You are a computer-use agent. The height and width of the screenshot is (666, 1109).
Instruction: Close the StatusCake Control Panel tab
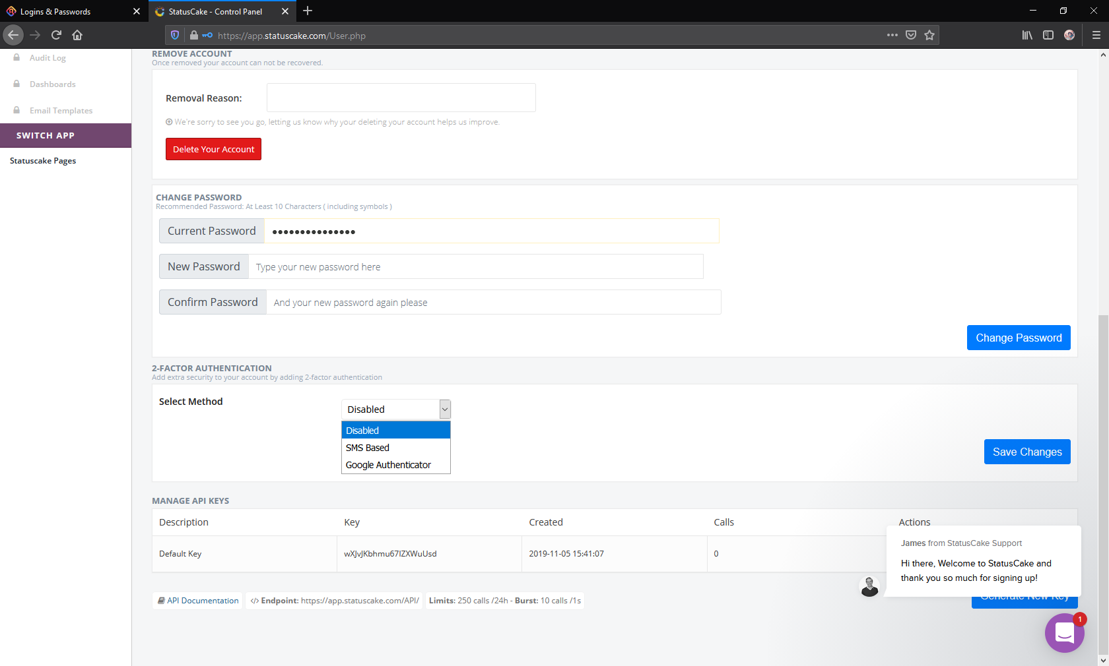click(x=285, y=11)
